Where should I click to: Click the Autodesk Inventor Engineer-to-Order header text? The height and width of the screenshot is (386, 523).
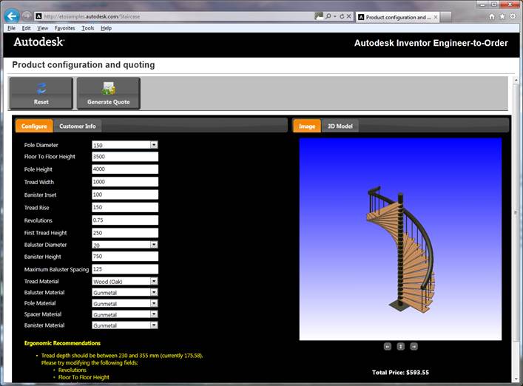(x=431, y=43)
